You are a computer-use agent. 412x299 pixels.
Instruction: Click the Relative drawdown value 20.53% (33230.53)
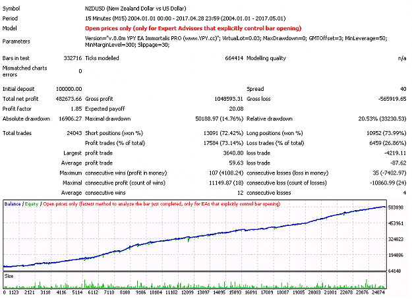click(382, 119)
